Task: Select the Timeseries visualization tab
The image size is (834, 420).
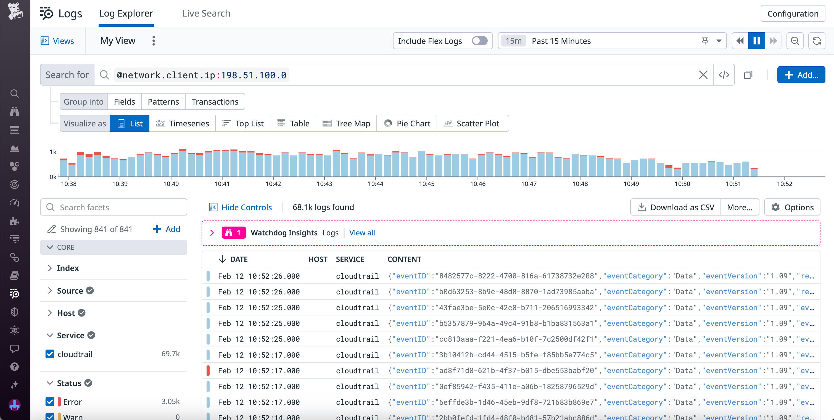Action: (183, 123)
